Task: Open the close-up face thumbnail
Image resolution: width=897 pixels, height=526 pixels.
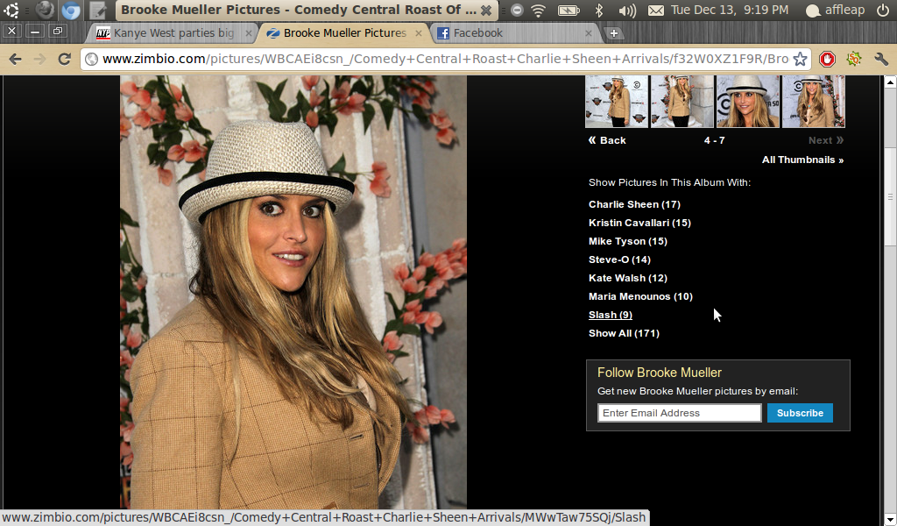Action: 748,102
